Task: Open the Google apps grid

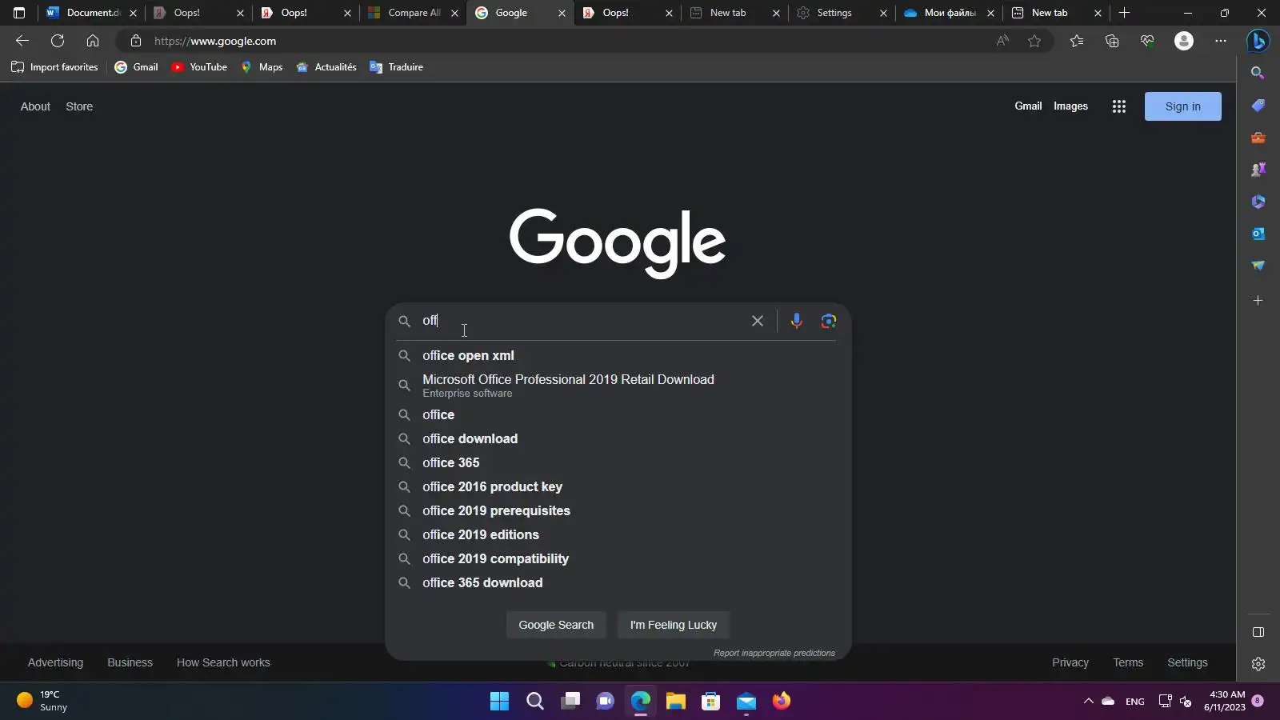Action: tap(1119, 106)
